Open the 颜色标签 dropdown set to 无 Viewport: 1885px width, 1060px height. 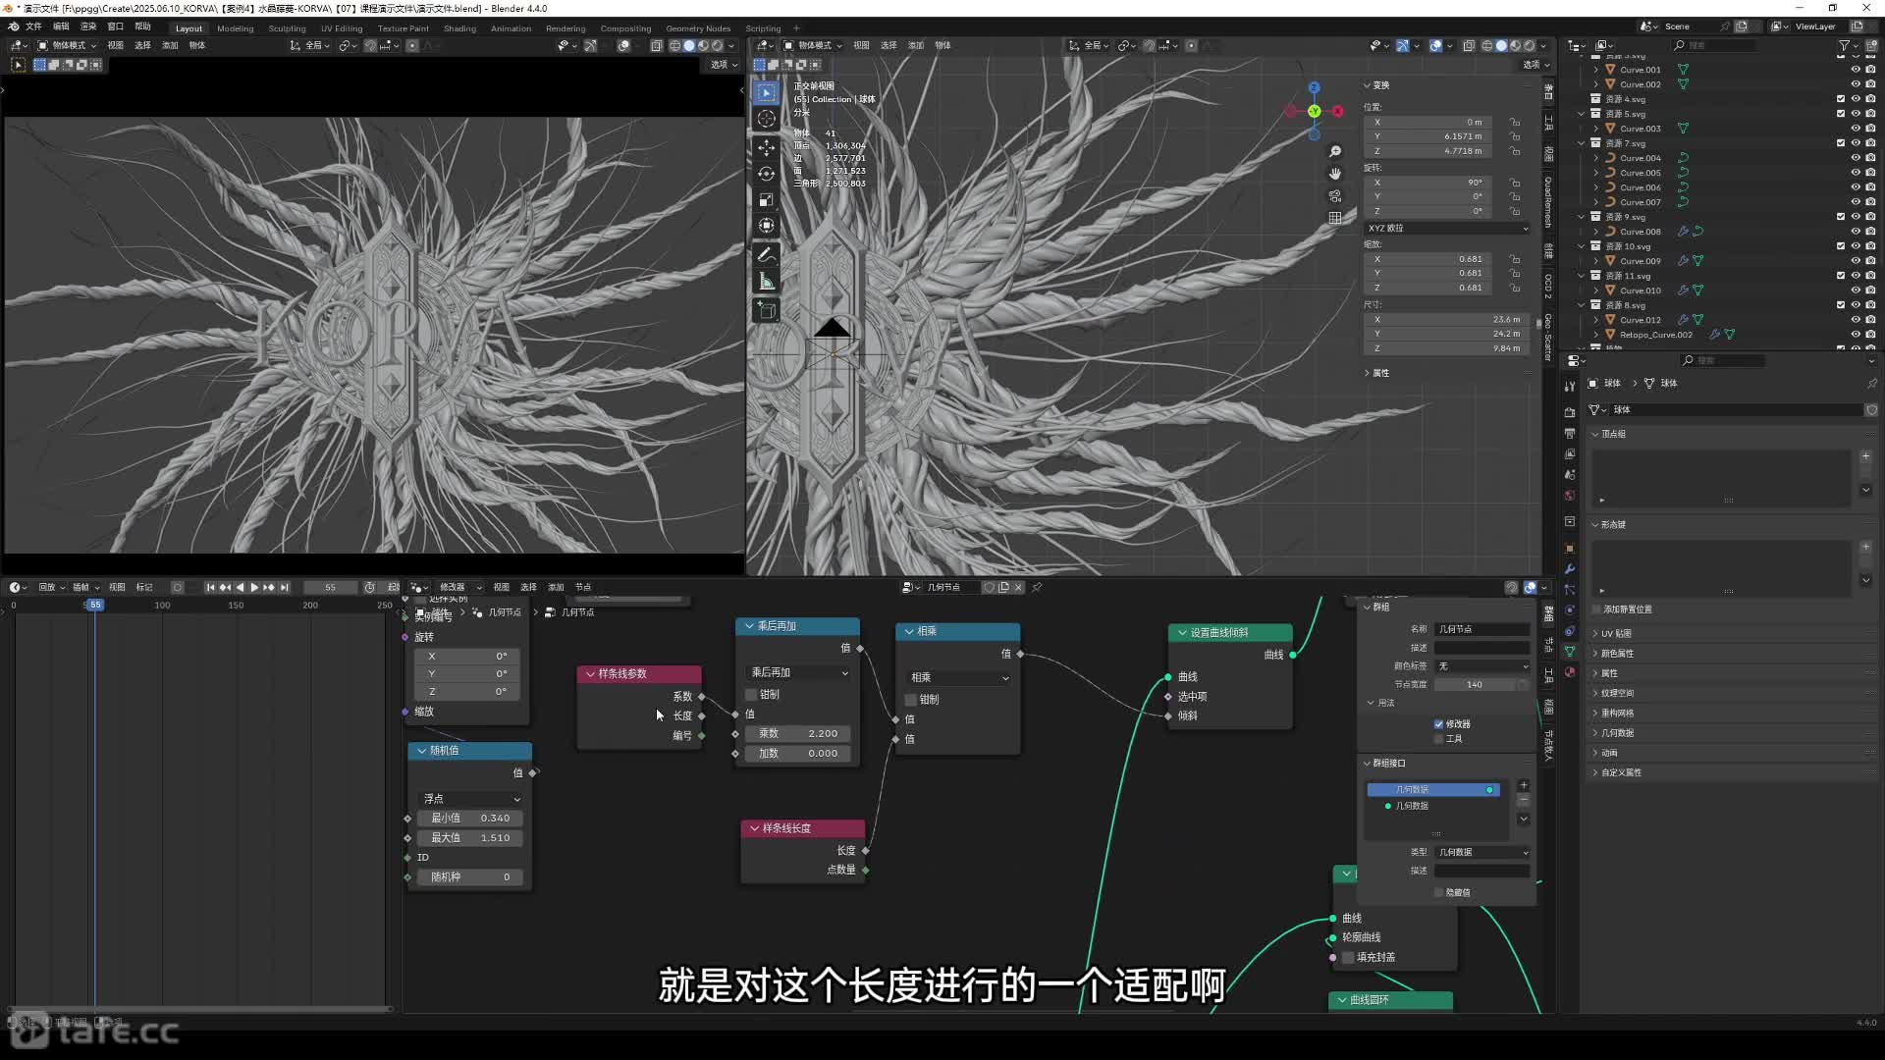1482,666
